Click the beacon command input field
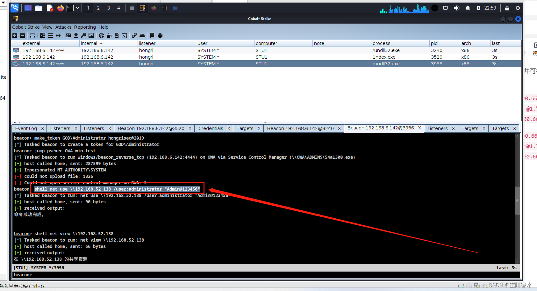The width and height of the screenshot is (537, 291). (277, 275)
